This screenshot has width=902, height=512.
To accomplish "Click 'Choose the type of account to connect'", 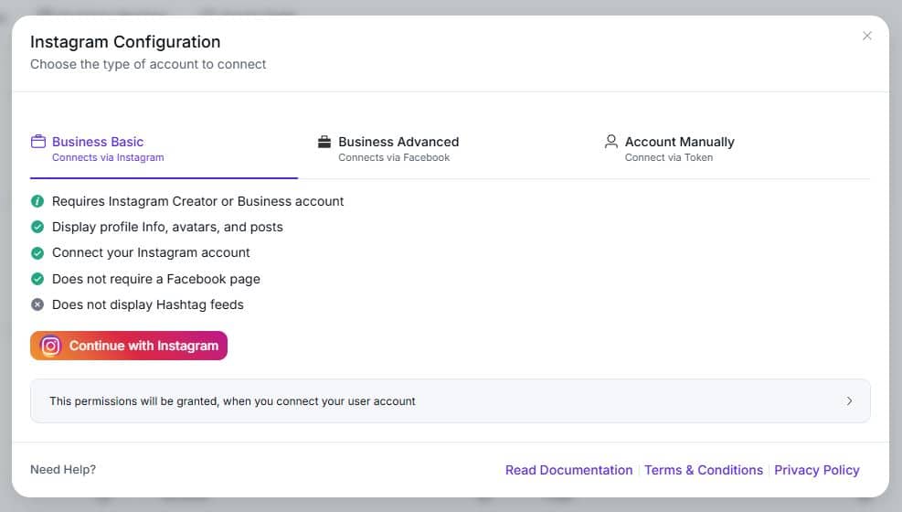I will pyautogui.click(x=148, y=64).
